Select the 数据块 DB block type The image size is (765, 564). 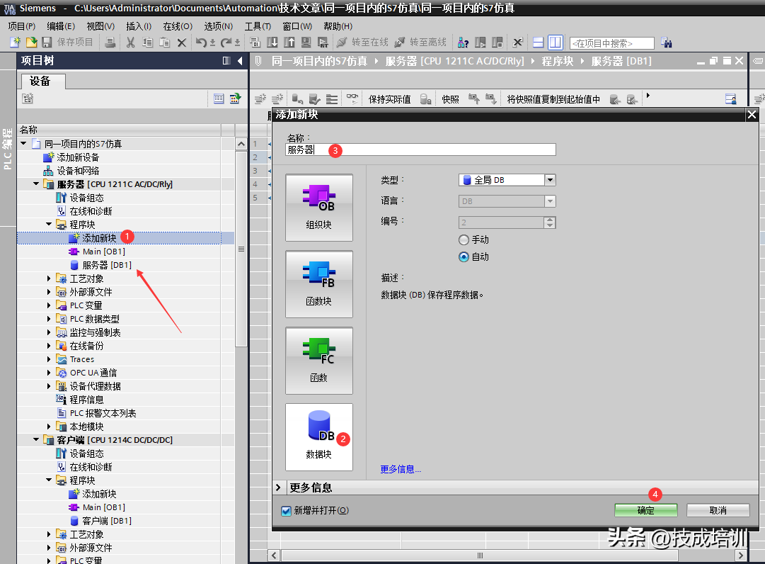tap(319, 437)
